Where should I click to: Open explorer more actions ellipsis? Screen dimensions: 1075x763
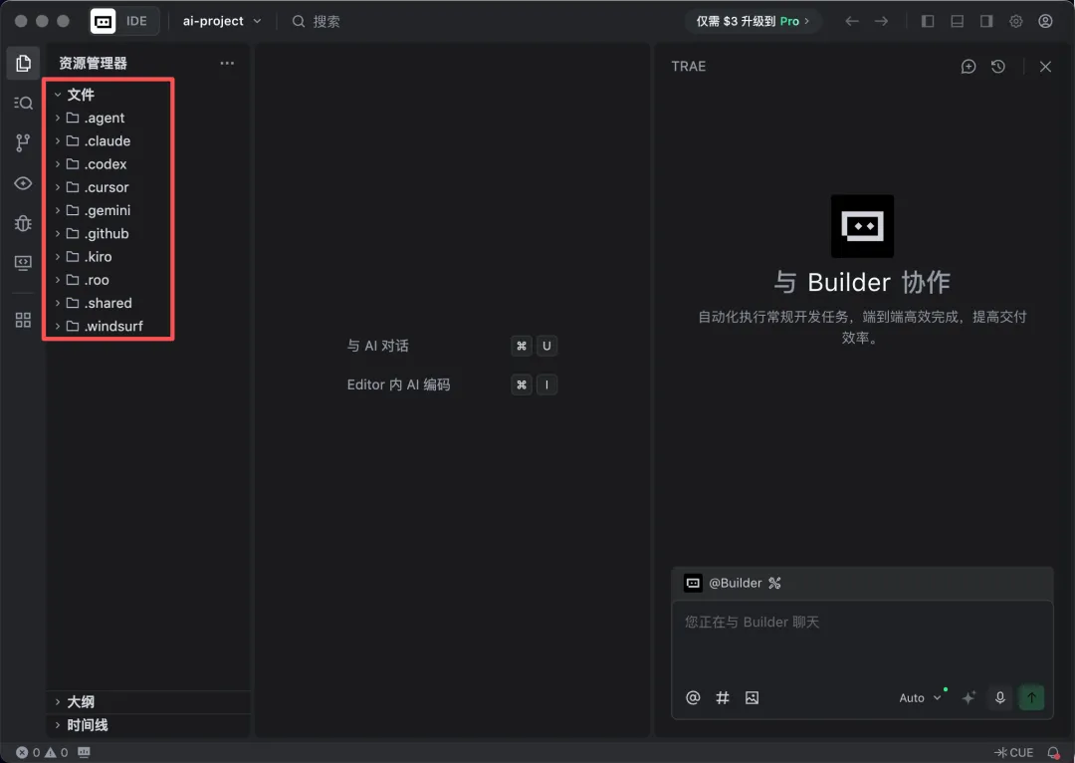(227, 63)
